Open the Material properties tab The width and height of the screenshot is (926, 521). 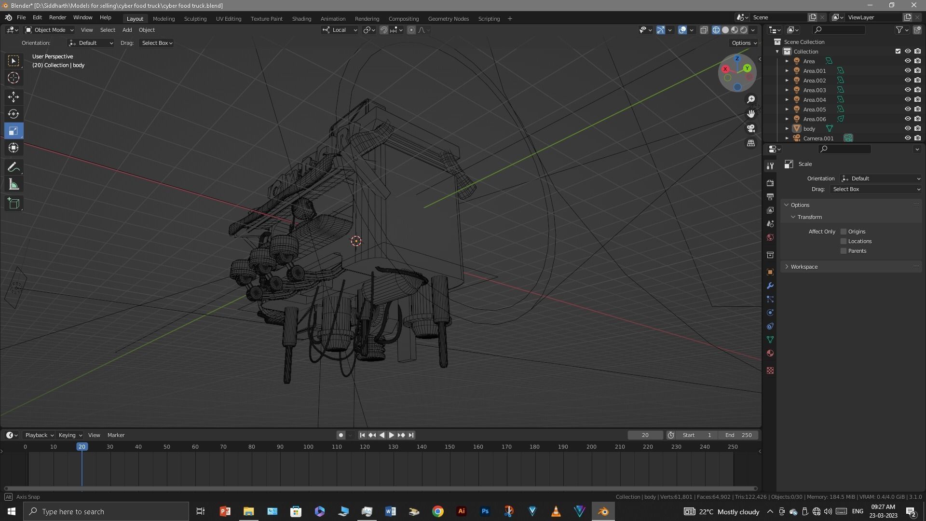[770, 353]
